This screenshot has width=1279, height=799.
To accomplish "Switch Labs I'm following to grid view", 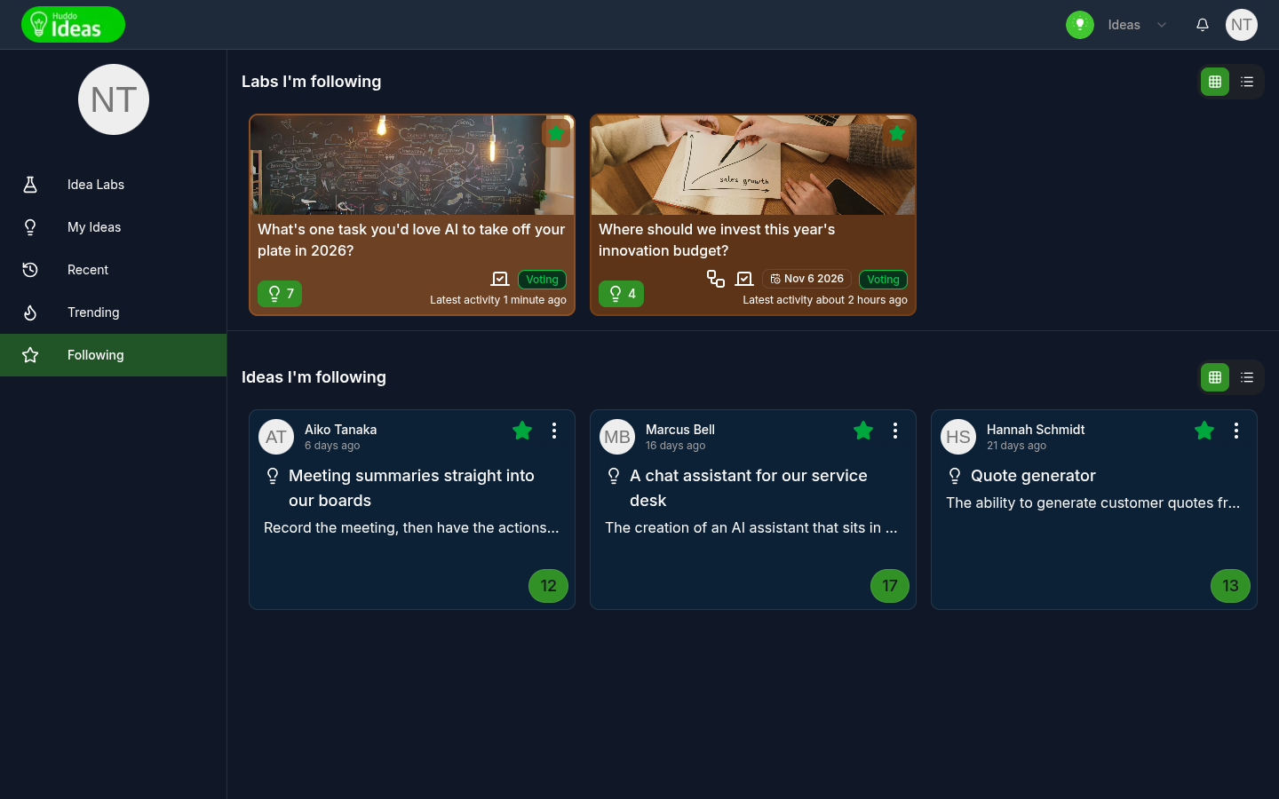I will pyautogui.click(x=1215, y=82).
